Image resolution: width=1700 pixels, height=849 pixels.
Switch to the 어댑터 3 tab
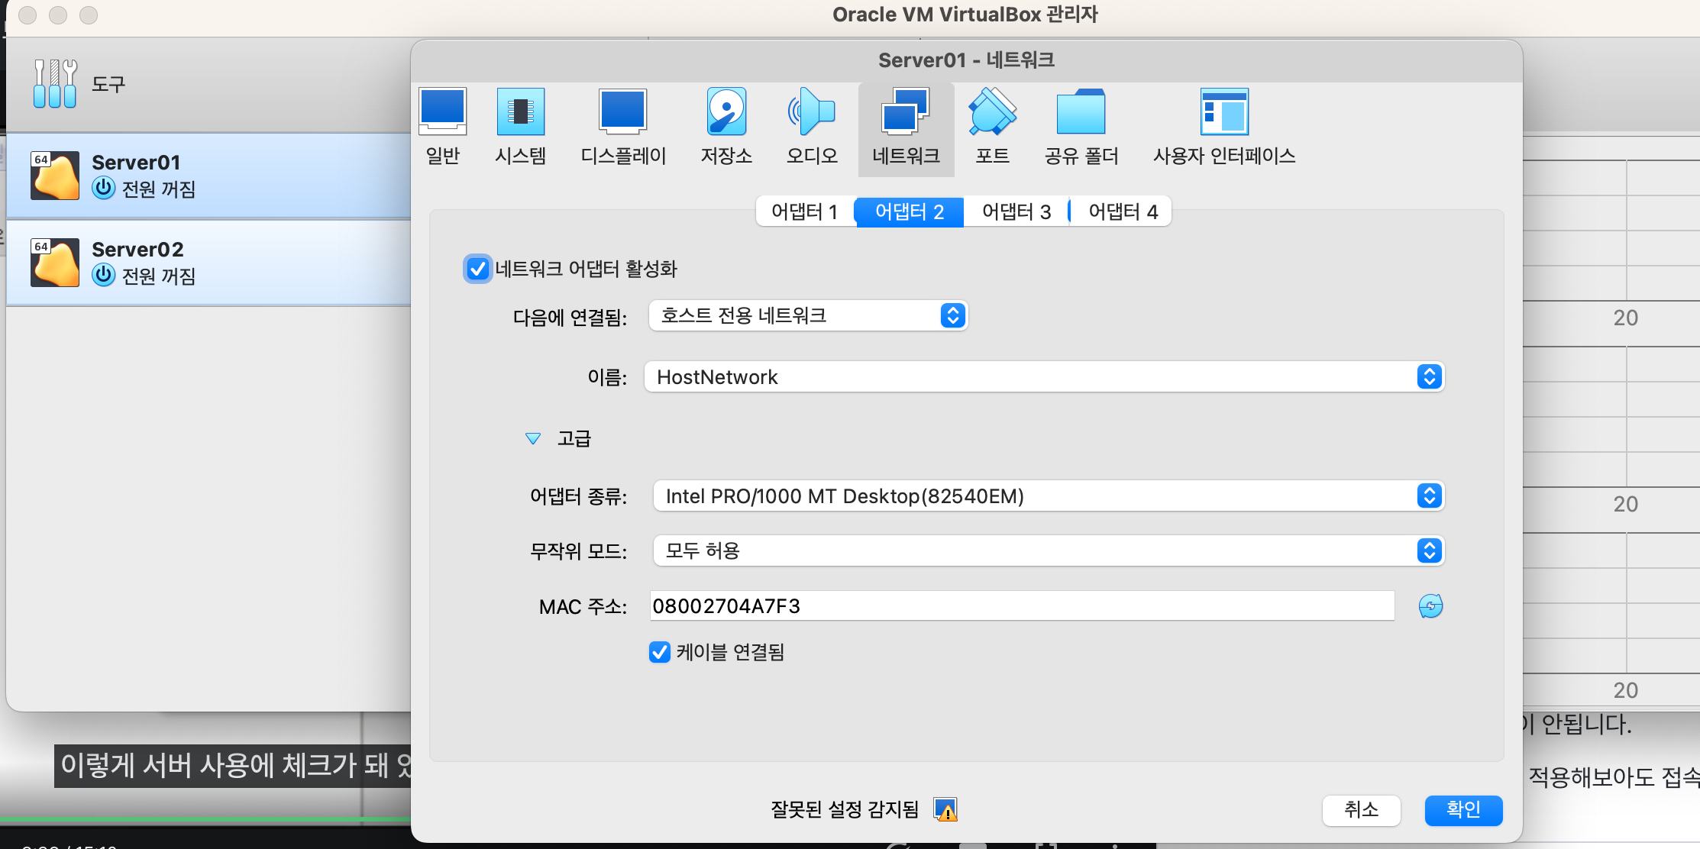[1016, 211]
